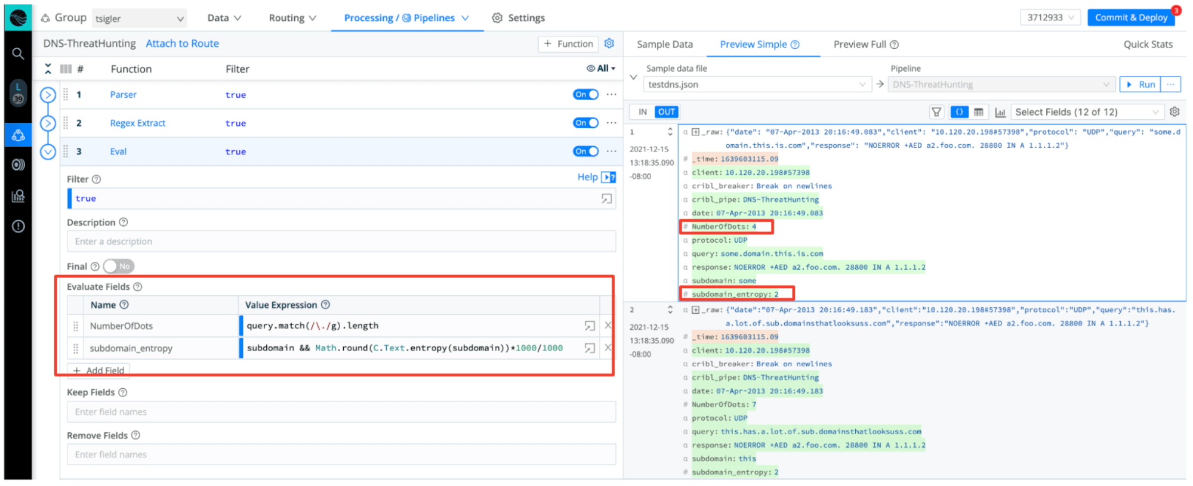1193x486 pixels.
Task: Open pipeline settings gear icon
Action: click(x=609, y=44)
